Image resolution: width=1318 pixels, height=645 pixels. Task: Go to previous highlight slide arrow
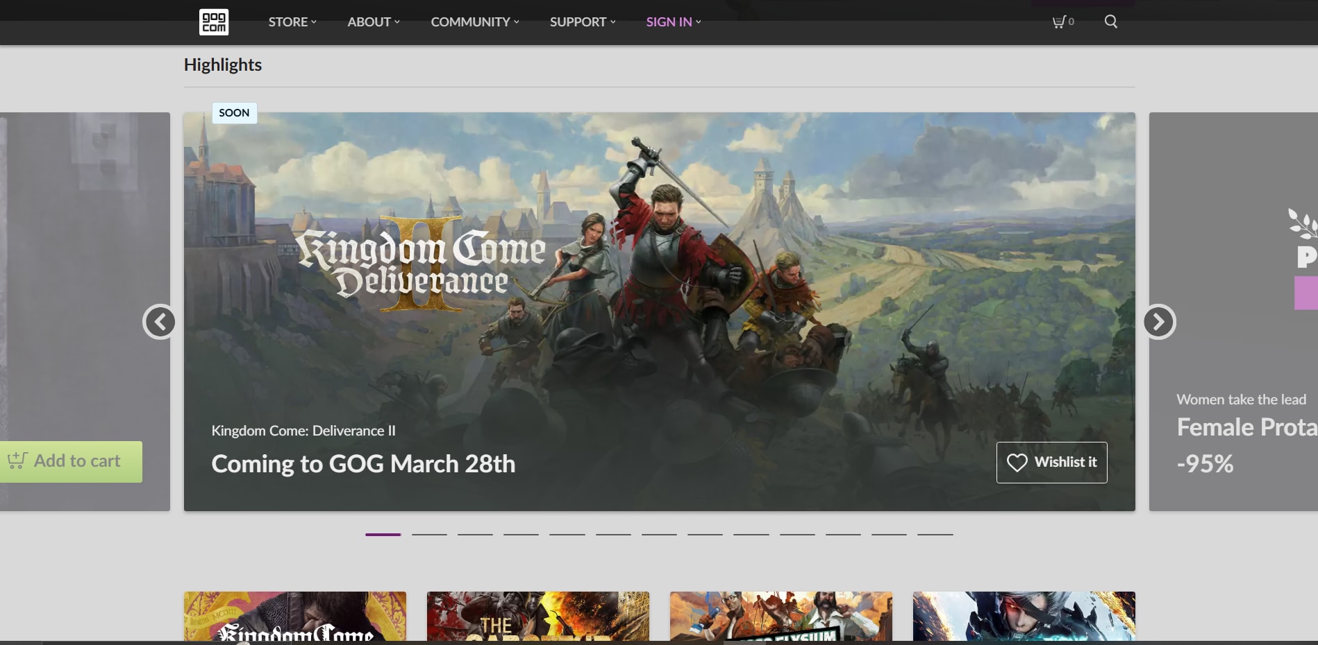click(160, 322)
